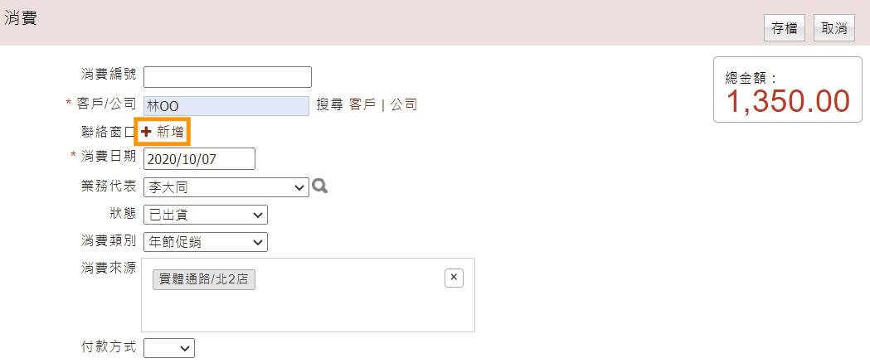This screenshot has height=363, width=870.
Task: Click the 消費日期 field 2020/10/07
Action: click(x=199, y=159)
